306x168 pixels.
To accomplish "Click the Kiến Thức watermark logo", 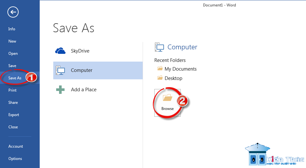I will (x=274, y=154).
